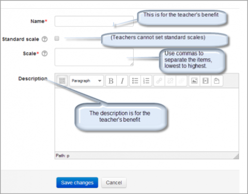248x194 pixels.
Task: Open help icon next to Scale
Action: pyautogui.click(x=44, y=54)
